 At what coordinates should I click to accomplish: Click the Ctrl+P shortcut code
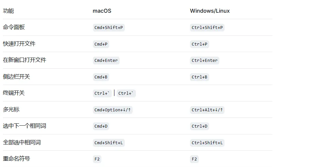[x=199, y=44]
